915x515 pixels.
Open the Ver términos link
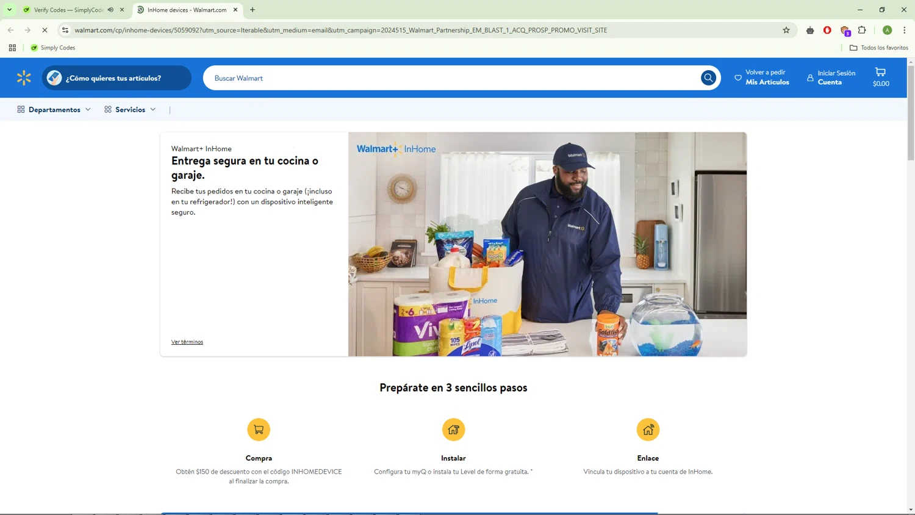coord(187,342)
